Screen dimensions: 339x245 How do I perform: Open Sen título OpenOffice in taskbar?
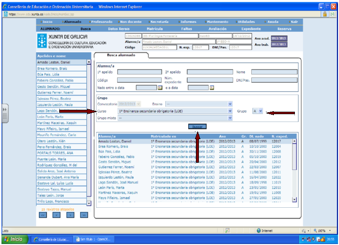coord(94,240)
